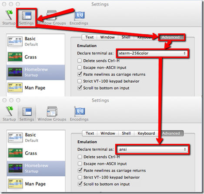Select Homebrew profile thumbnail in xterm-256color window
204x194 pixels.
(x=15, y=72)
